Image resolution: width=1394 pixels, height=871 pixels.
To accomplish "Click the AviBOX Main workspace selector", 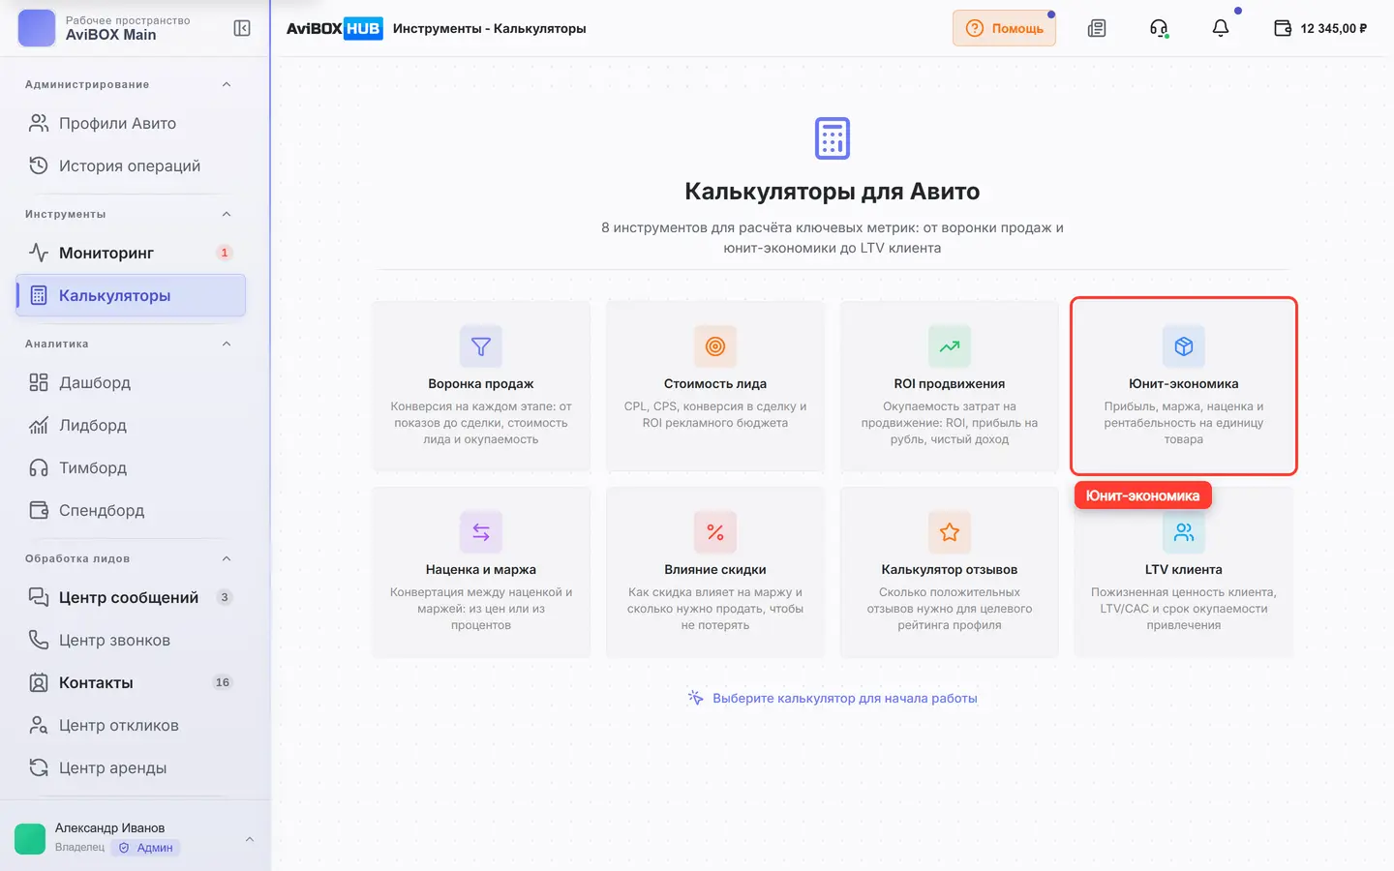I will 105,28.
